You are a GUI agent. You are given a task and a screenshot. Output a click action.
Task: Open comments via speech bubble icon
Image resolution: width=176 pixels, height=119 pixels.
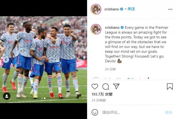point(106,87)
